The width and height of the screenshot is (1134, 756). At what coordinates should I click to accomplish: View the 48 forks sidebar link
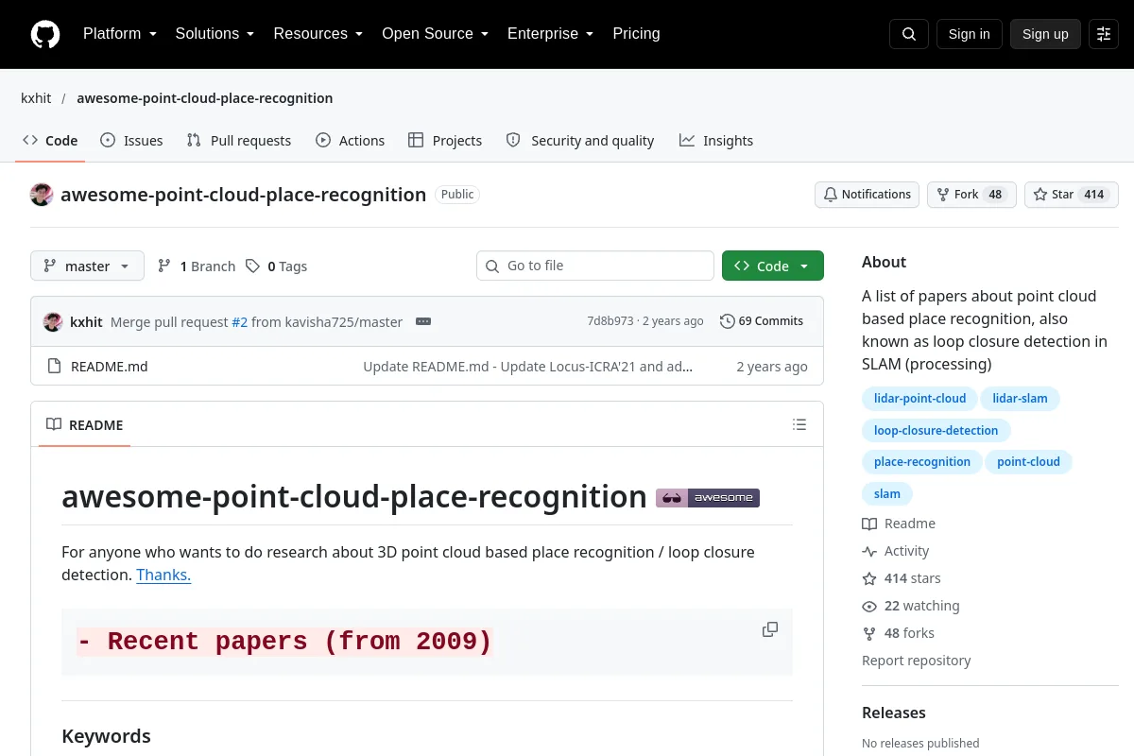pos(899,633)
